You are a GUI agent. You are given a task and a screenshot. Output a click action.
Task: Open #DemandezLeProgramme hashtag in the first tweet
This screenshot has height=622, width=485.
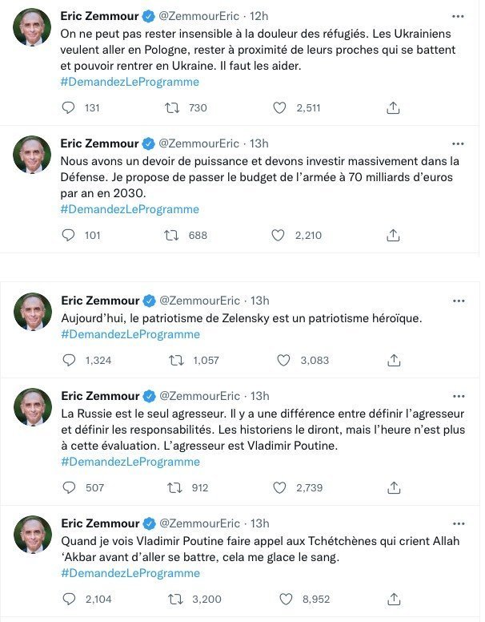point(130,82)
